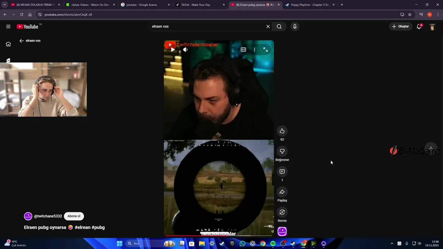Expand the Short to fullscreen
The height and width of the screenshot is (249, 443).
[265, 50]
